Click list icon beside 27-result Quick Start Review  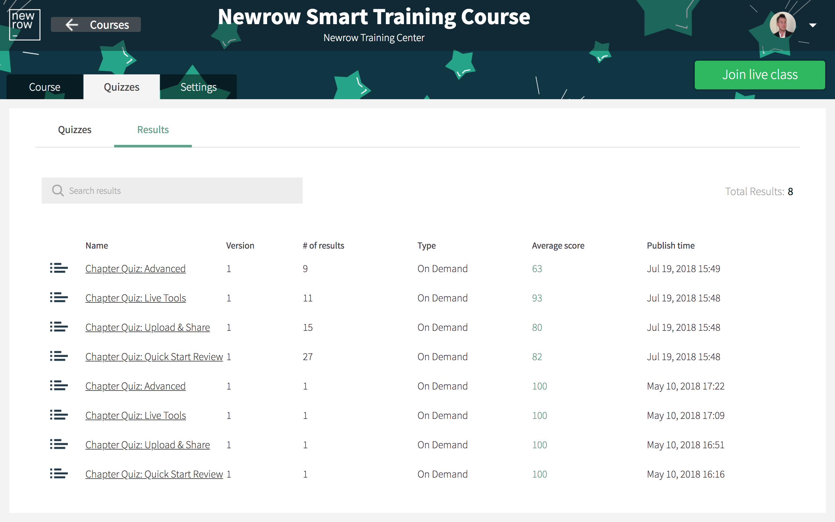click(x=59, y=356)
